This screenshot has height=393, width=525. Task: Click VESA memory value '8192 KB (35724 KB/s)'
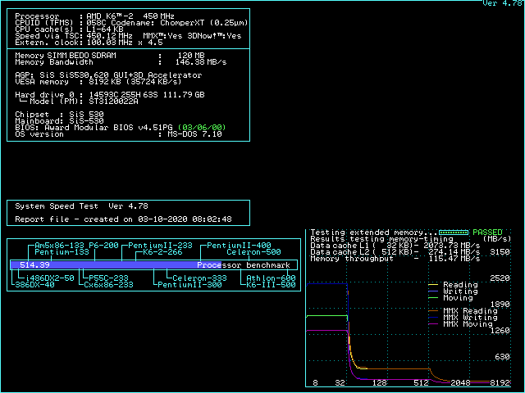coord(135,82)
